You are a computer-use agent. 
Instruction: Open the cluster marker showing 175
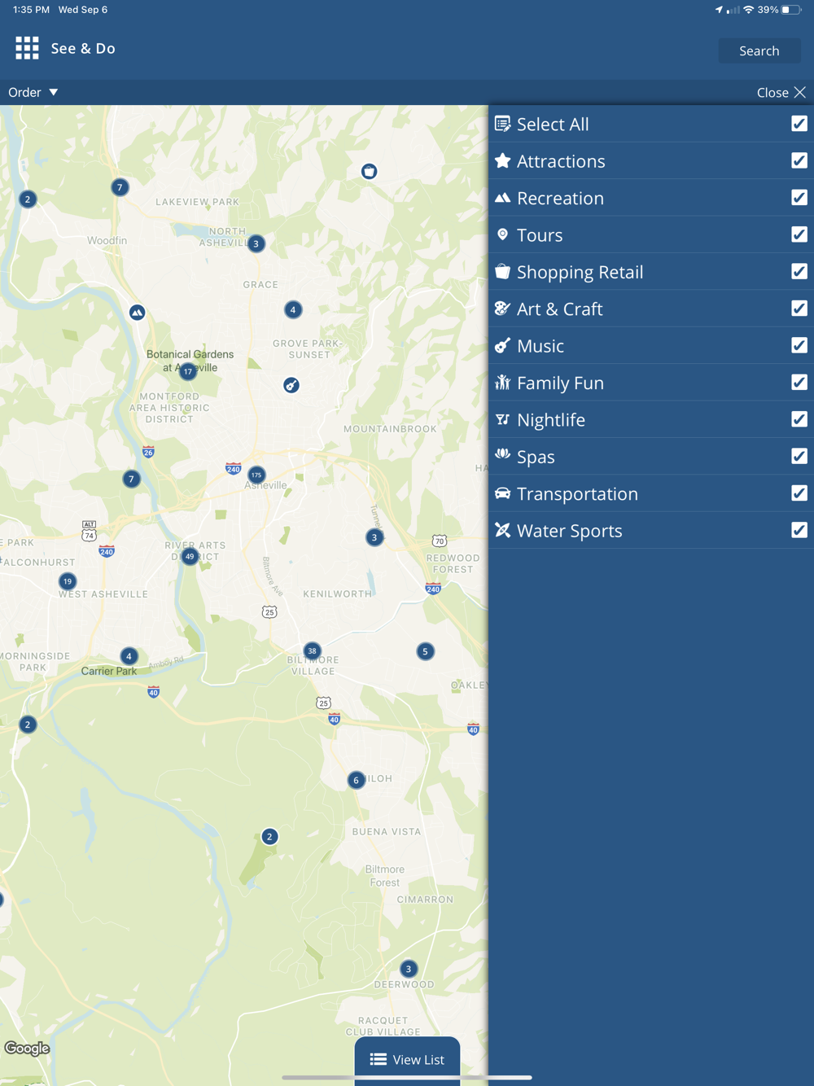click(x=256, y=475)
